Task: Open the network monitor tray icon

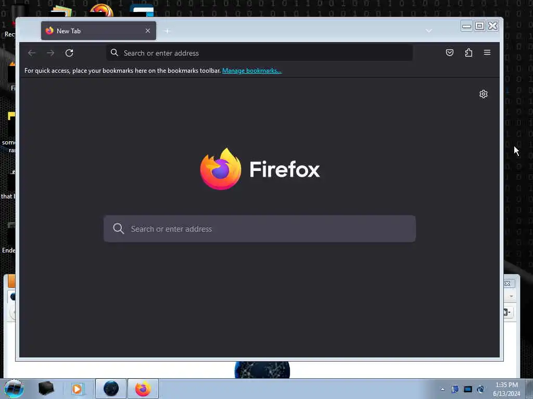Action: [468, 389]
